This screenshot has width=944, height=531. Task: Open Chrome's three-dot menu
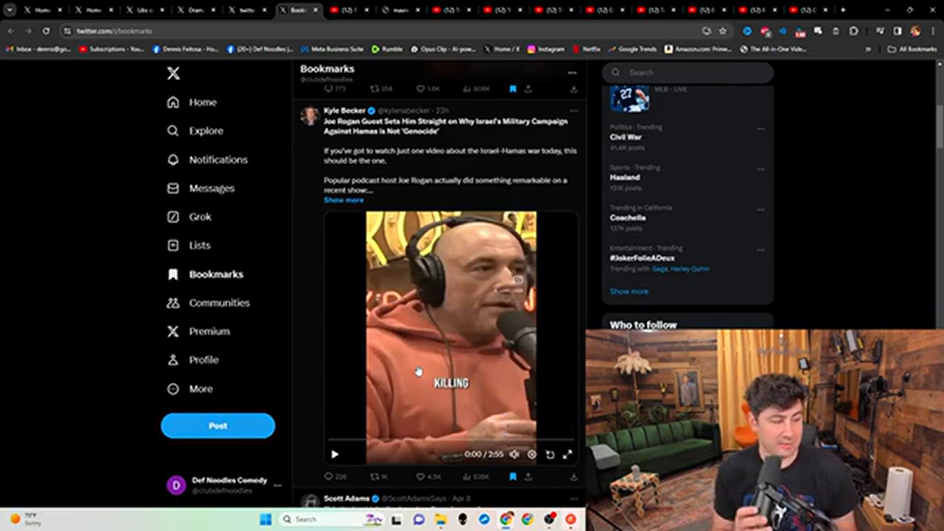(933, 31)
